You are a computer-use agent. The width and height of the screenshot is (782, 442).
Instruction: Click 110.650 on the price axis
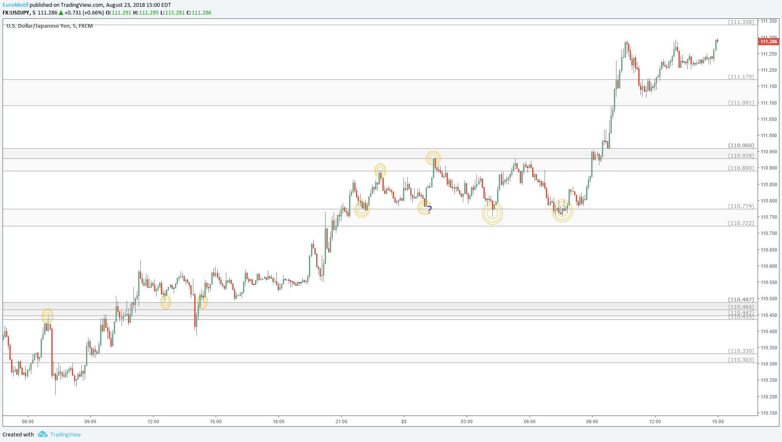pyautogui.click(x=769, y=250)
